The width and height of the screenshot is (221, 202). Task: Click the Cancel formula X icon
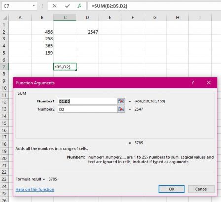coord(54,6)
